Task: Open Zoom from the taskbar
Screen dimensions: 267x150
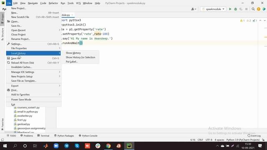Action: (x=56, y=146)
